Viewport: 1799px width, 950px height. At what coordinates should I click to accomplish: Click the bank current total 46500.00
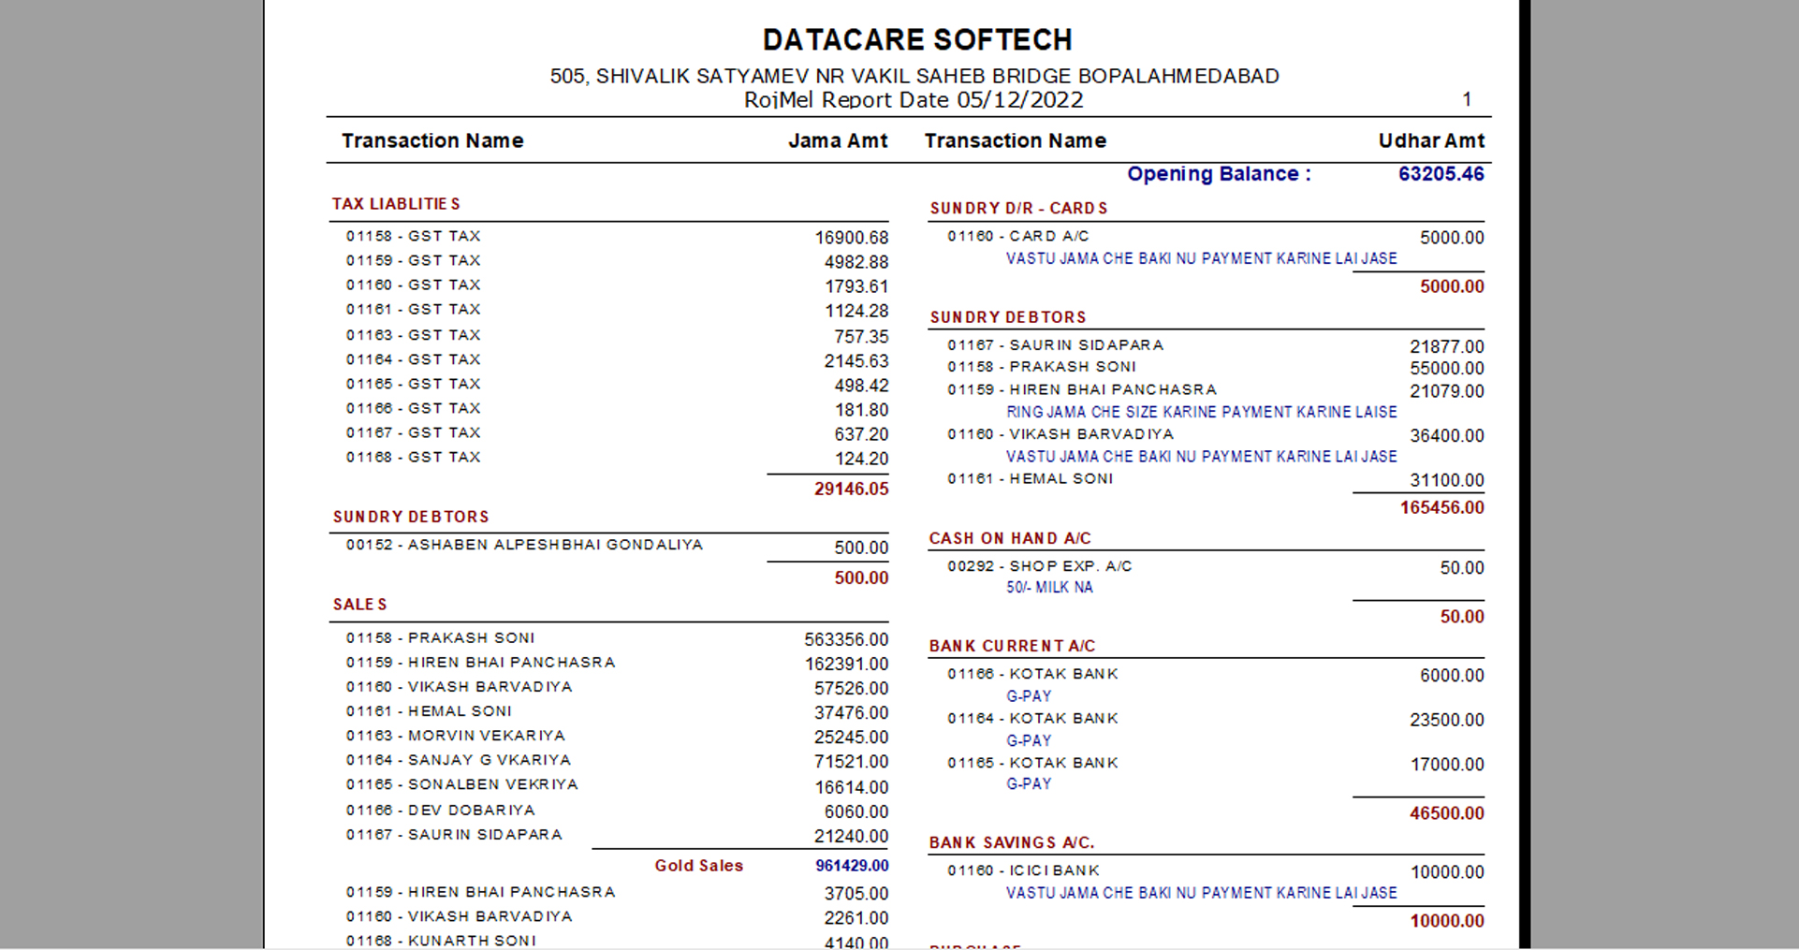(1447, 813)
